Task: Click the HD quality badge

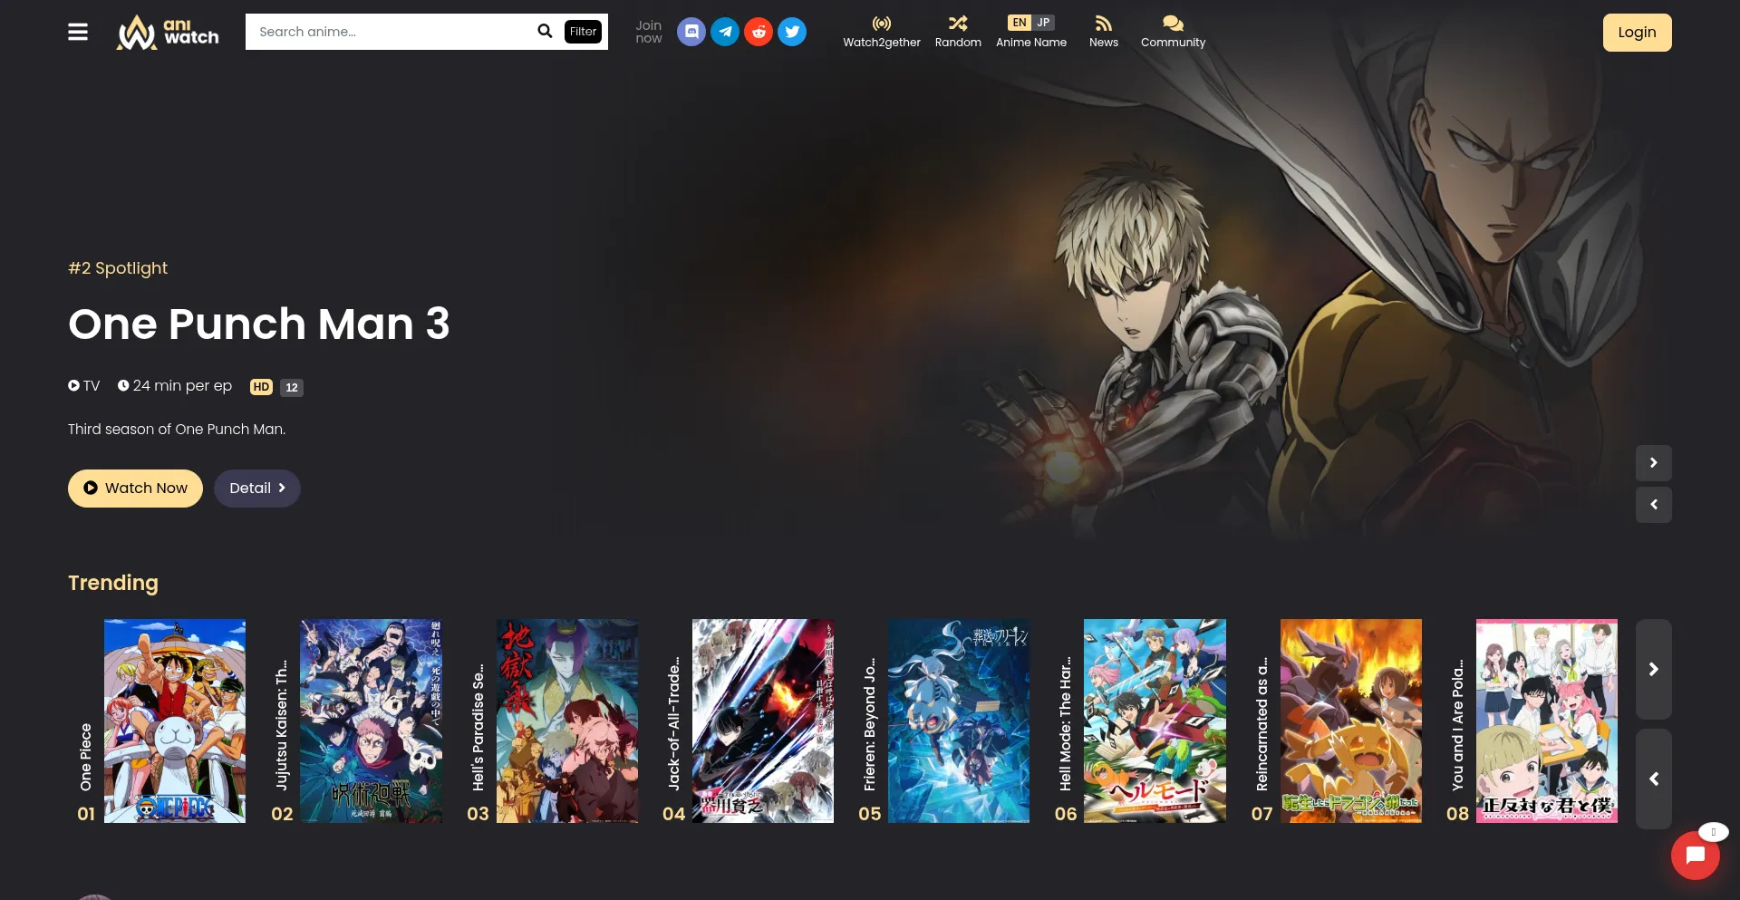Action: point(261,387)
